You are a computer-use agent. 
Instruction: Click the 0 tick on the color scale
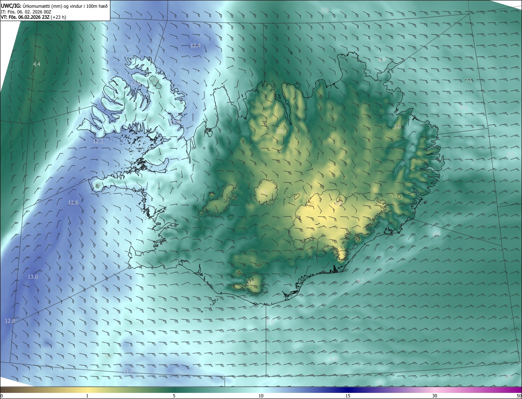pos(1,396)
